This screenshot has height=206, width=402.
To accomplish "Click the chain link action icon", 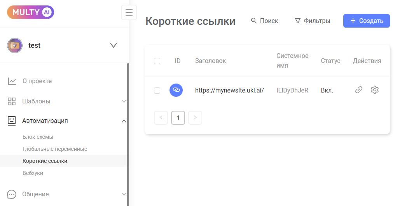I will 359,90.
